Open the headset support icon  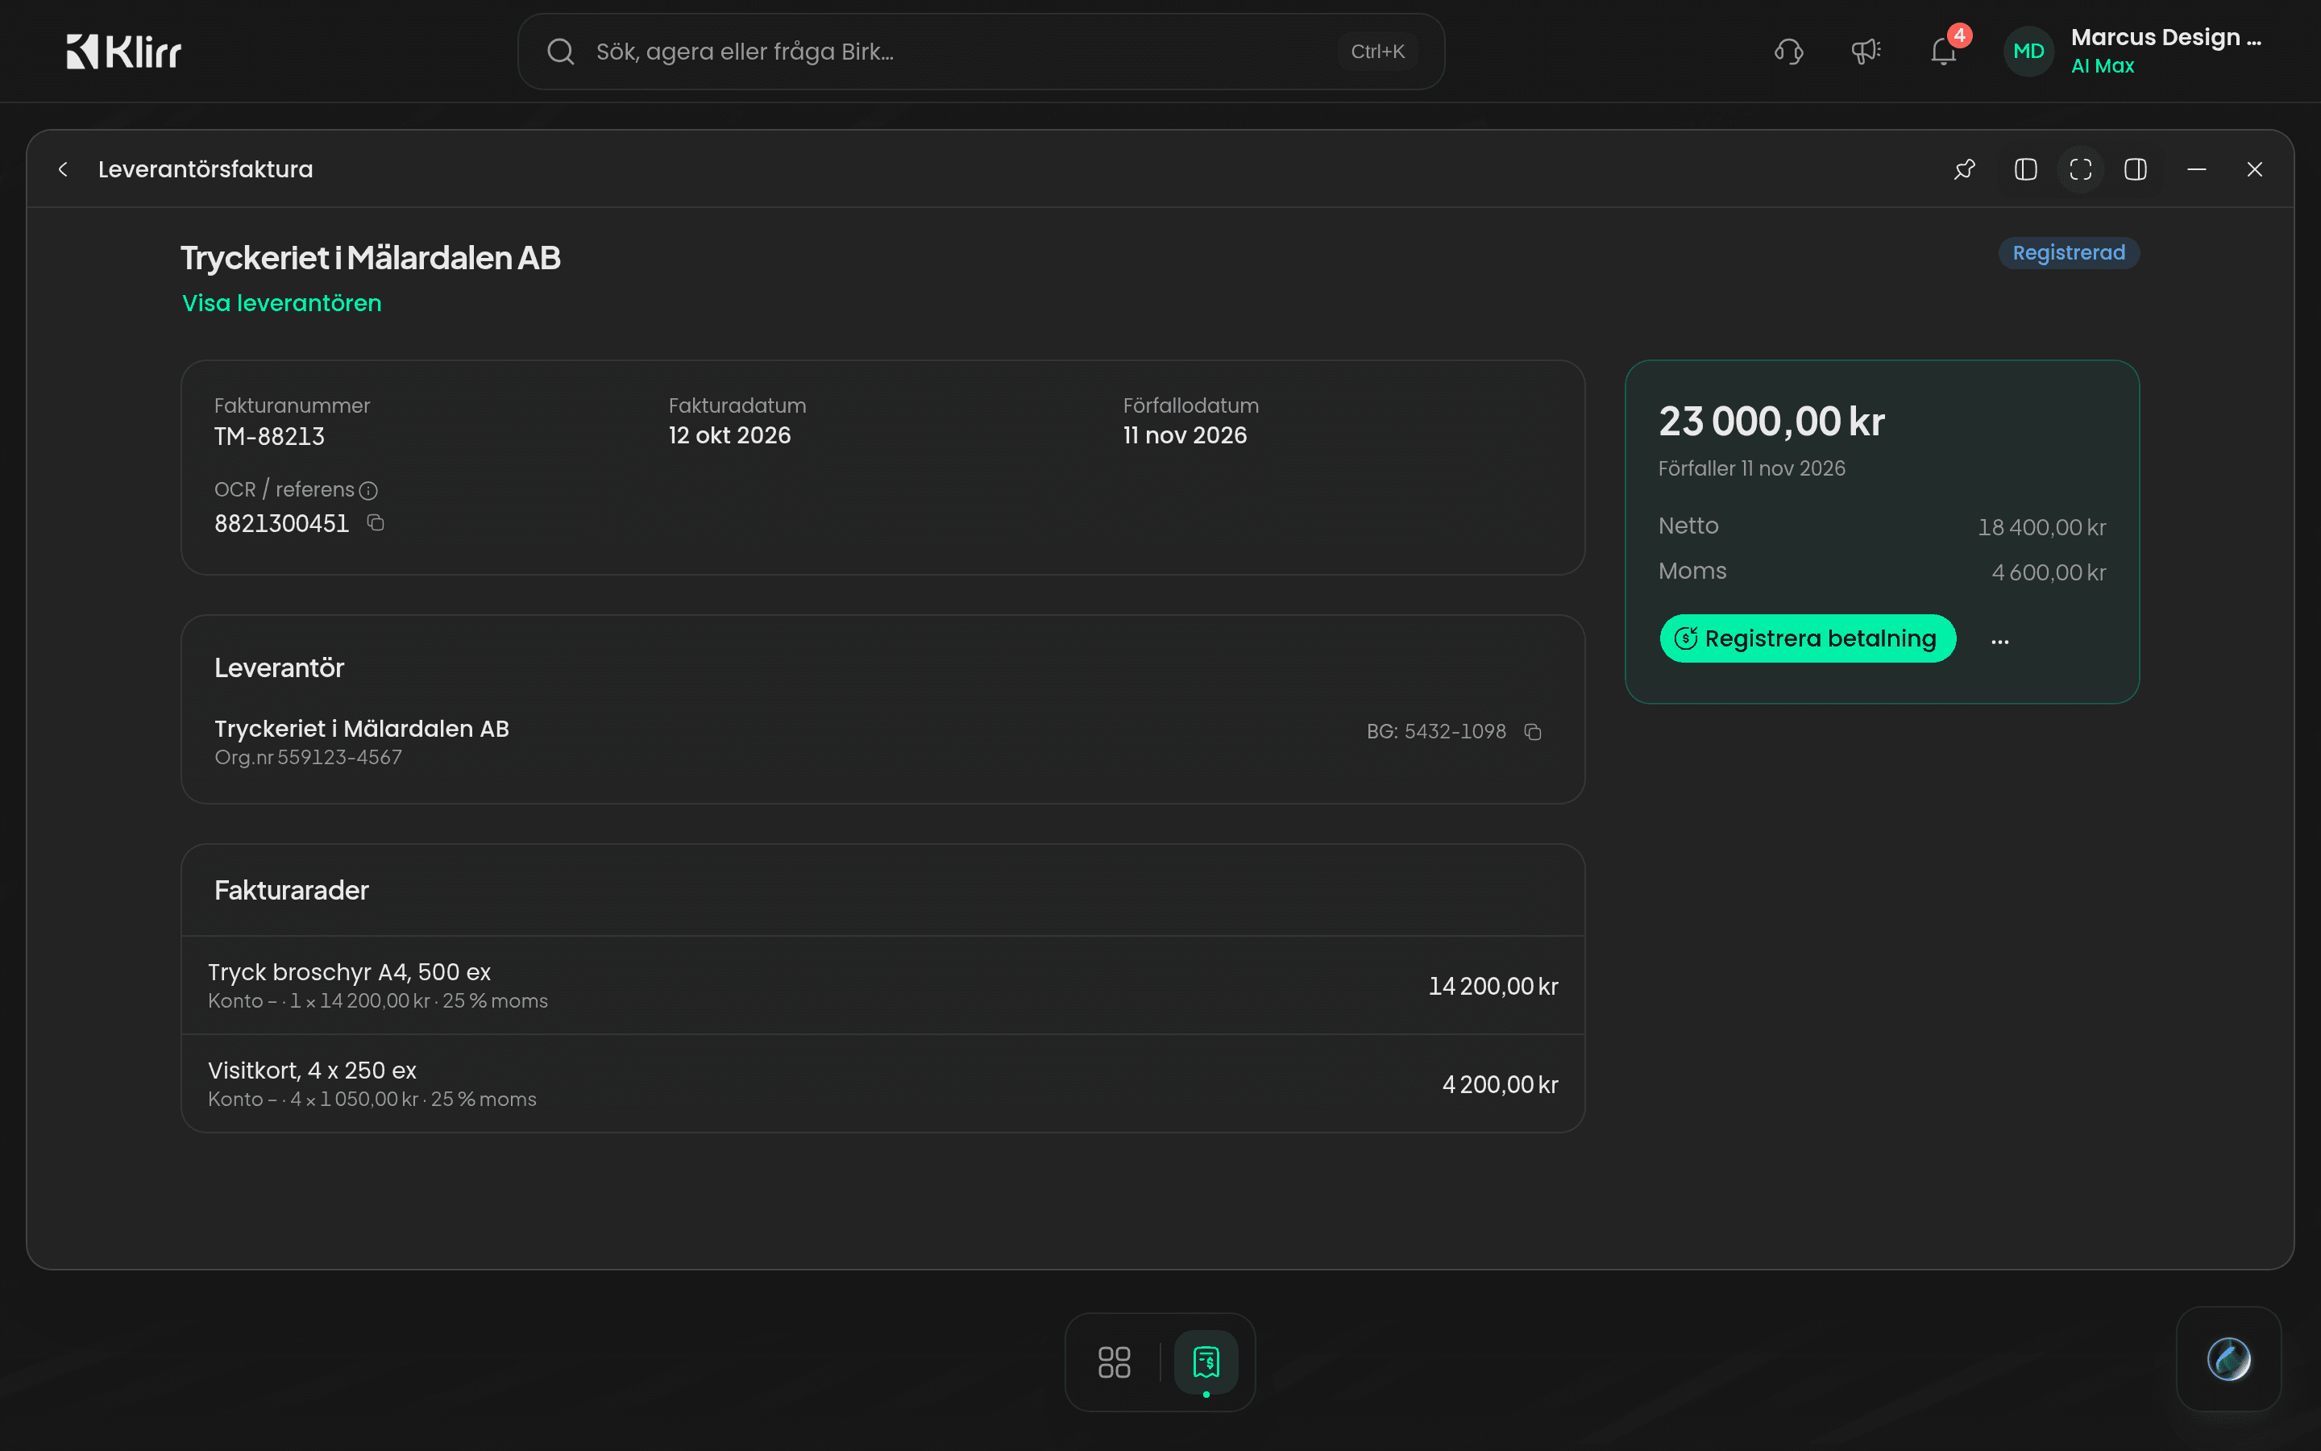[1789, 52]
